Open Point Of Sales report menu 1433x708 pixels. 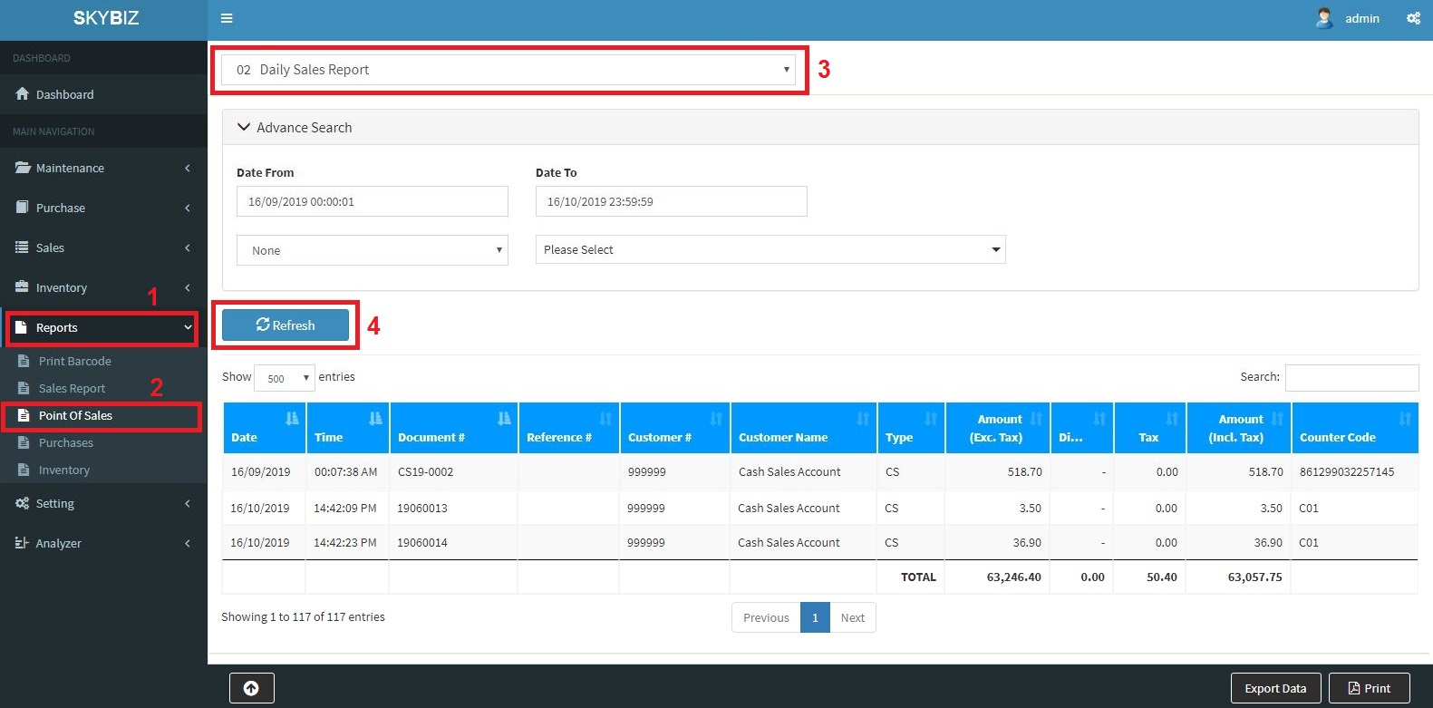75,416
